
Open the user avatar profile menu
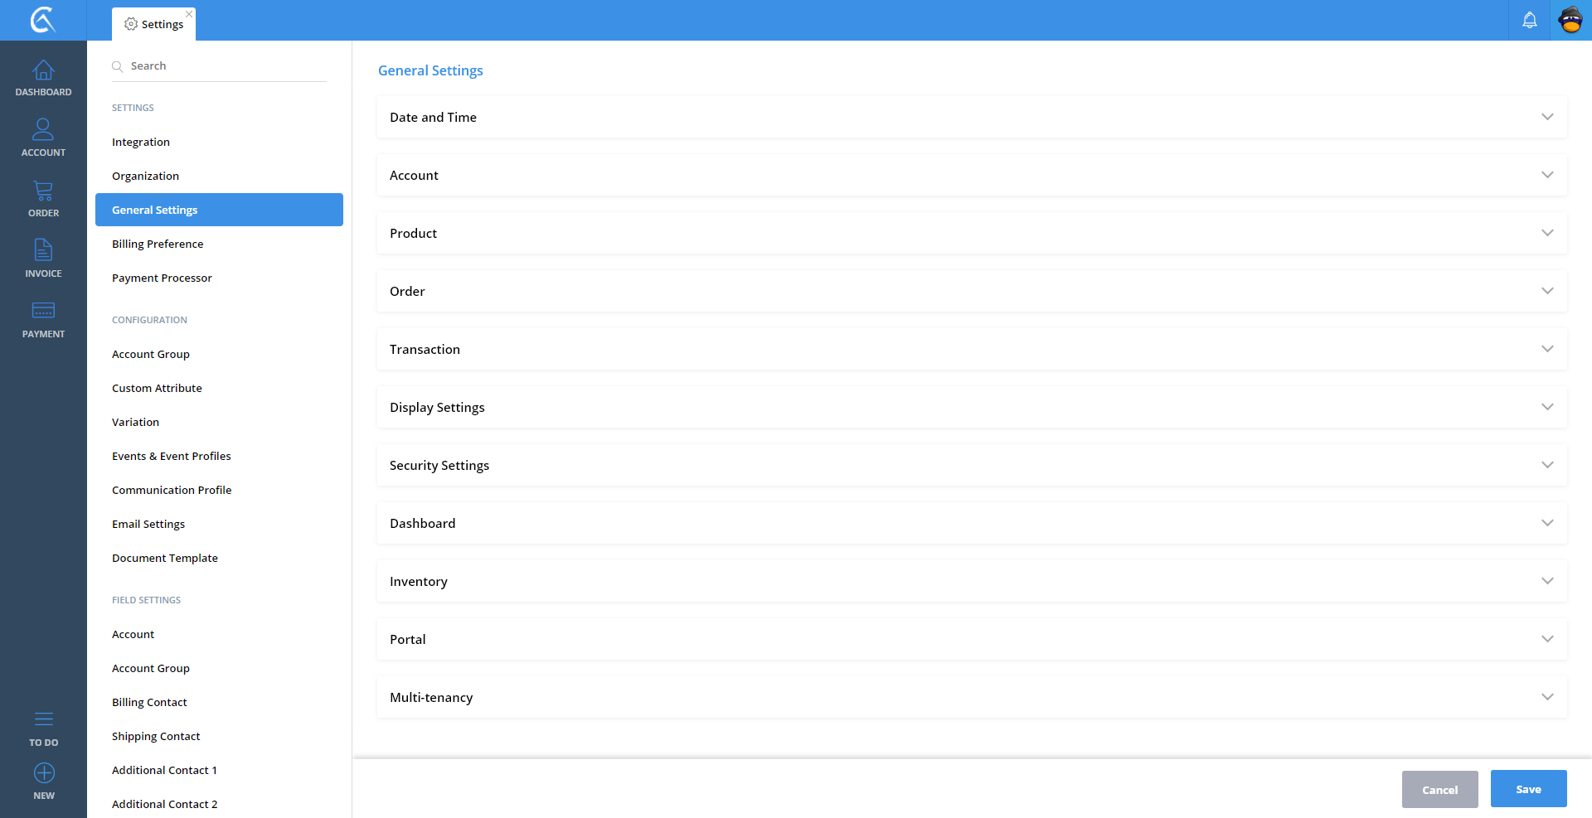coord(1570,20)
